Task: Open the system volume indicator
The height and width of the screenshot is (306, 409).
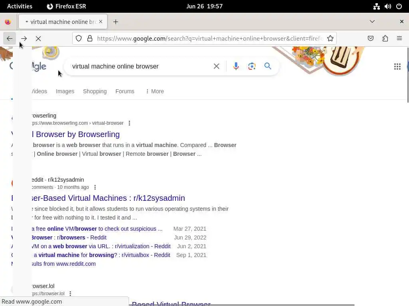Action: pos(387,6)
